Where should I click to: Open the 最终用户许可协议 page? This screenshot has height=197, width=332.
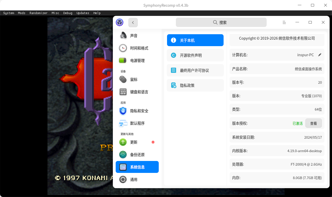point(195,70)
